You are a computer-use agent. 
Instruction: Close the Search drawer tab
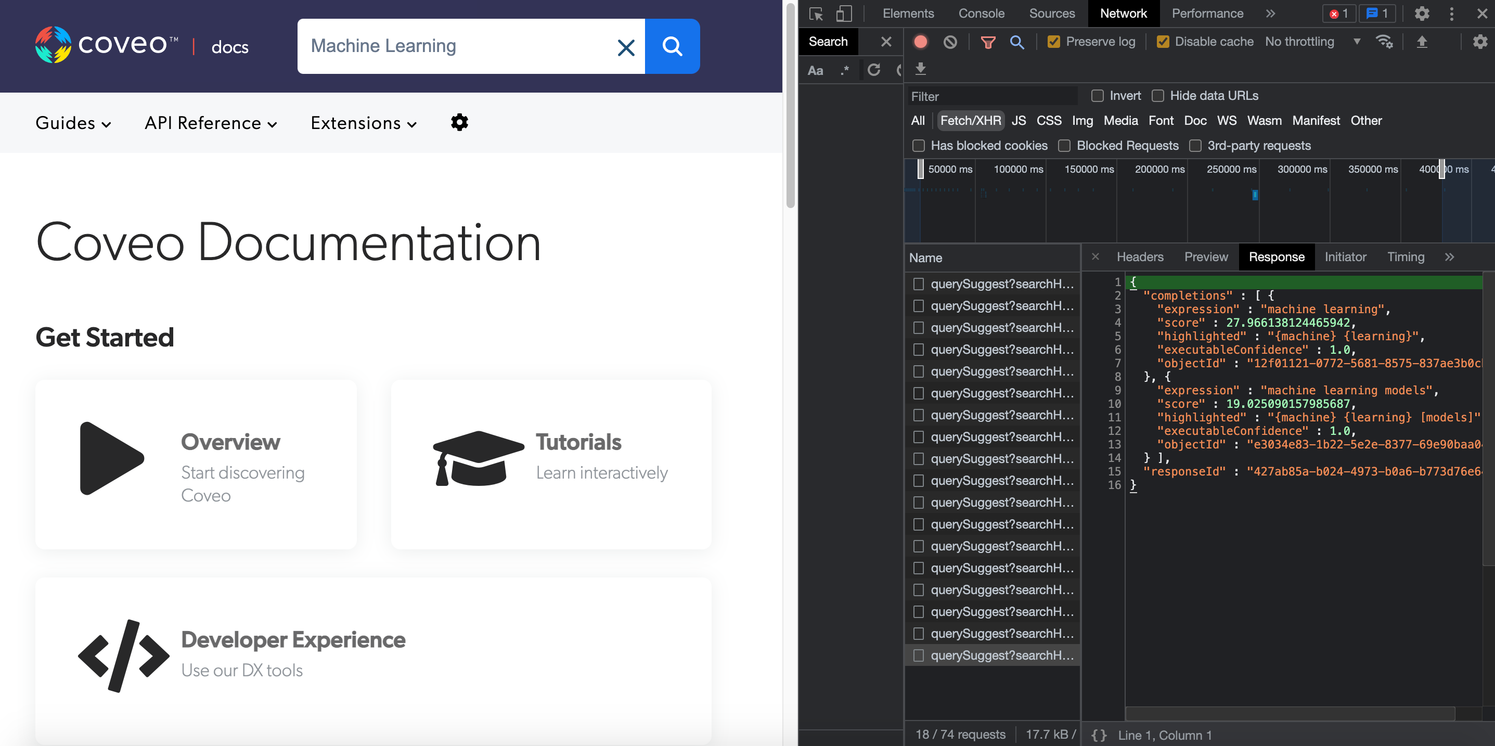tap(886, 42)
